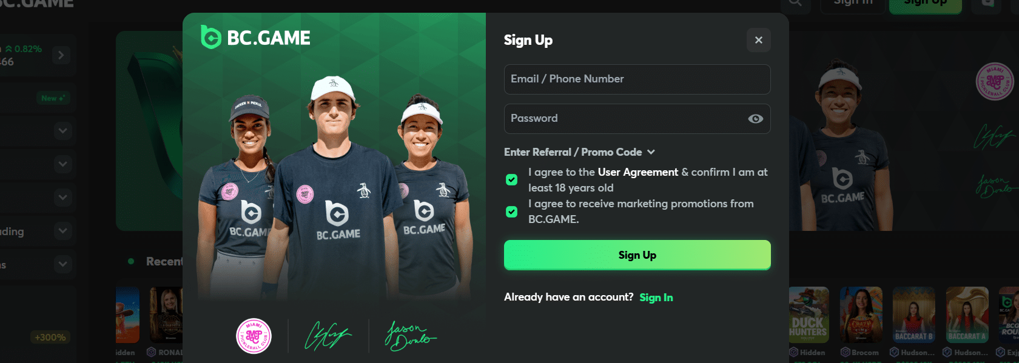1019x363 pixels.
Task: Click the green Sign Up button
Action: (x=637, y=255)
